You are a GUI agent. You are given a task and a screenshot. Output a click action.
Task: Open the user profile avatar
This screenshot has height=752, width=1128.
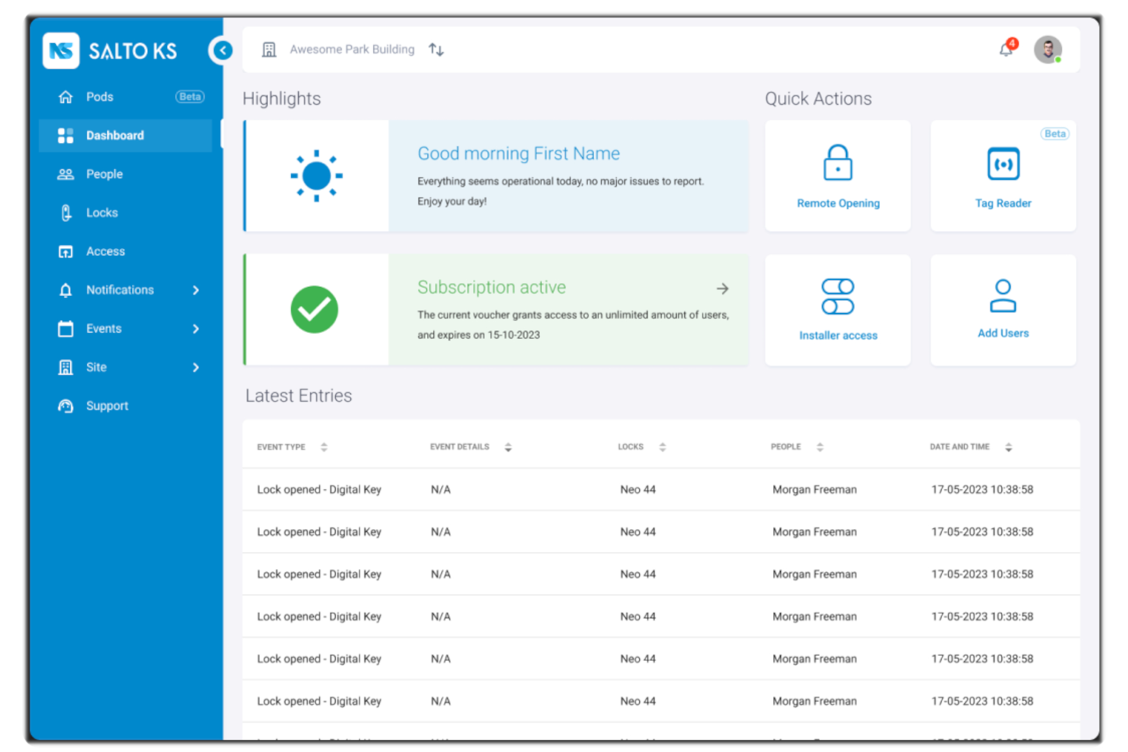click(x=1047, y=50)
